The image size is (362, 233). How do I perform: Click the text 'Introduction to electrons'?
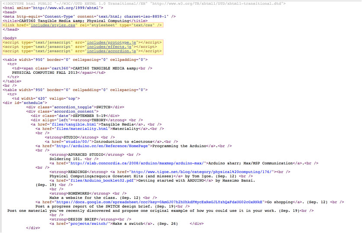coord(123,142)
